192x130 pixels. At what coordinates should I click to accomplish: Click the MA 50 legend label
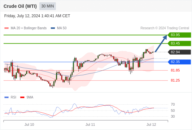(62, 28)
